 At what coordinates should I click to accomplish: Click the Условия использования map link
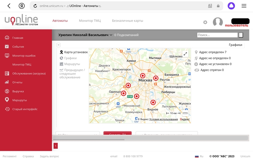point(163,119)
